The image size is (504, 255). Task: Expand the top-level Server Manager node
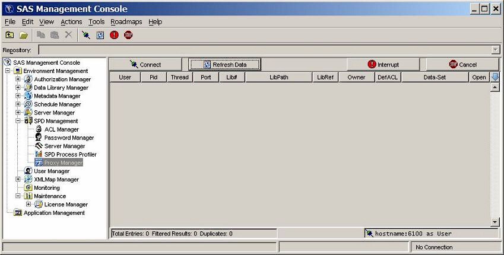[18, 113]
